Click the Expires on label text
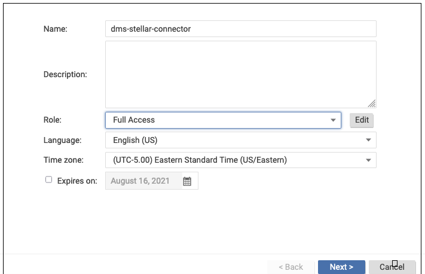 [x=77, y=181]
